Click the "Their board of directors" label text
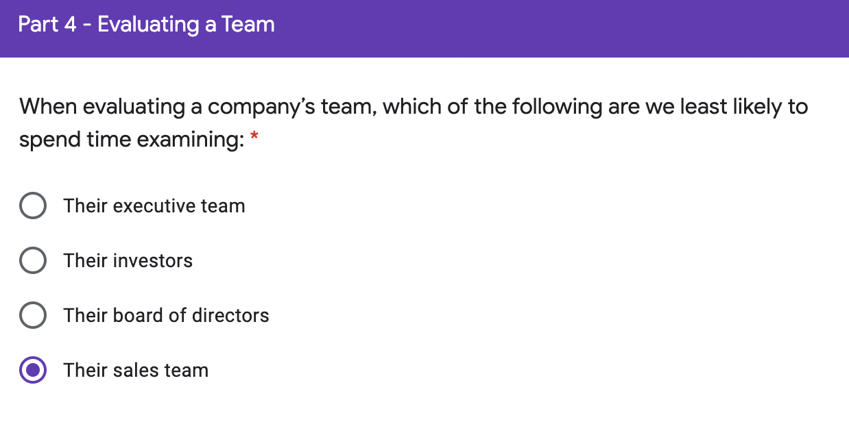This screenshot has height=422, width=849. tap(166, 316)
